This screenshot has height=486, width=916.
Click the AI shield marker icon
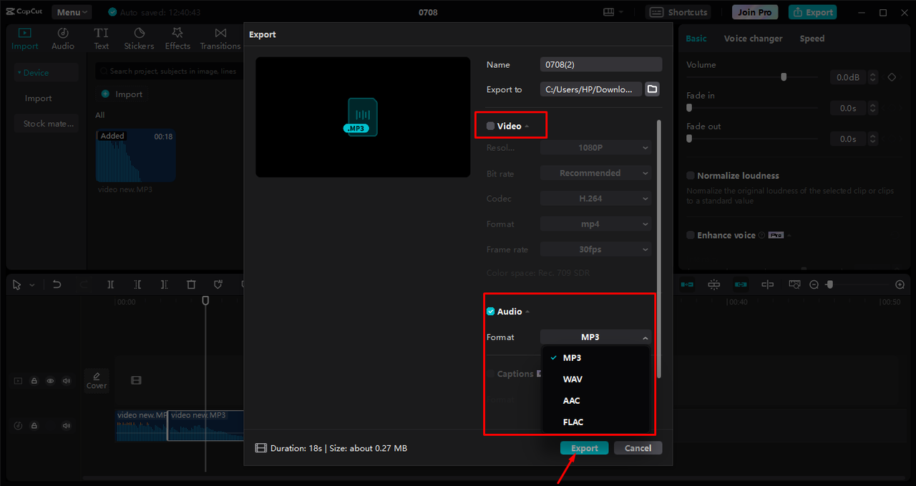218,284
